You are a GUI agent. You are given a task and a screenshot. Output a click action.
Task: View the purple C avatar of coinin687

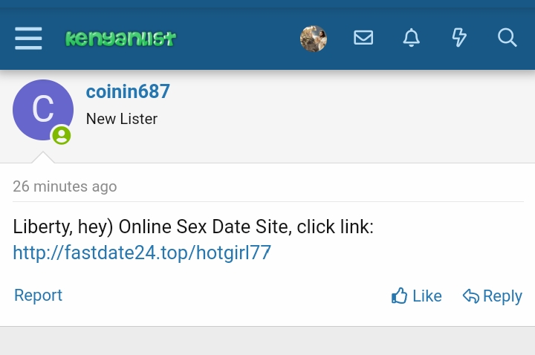pyautogui.click(x=43, y=110)
